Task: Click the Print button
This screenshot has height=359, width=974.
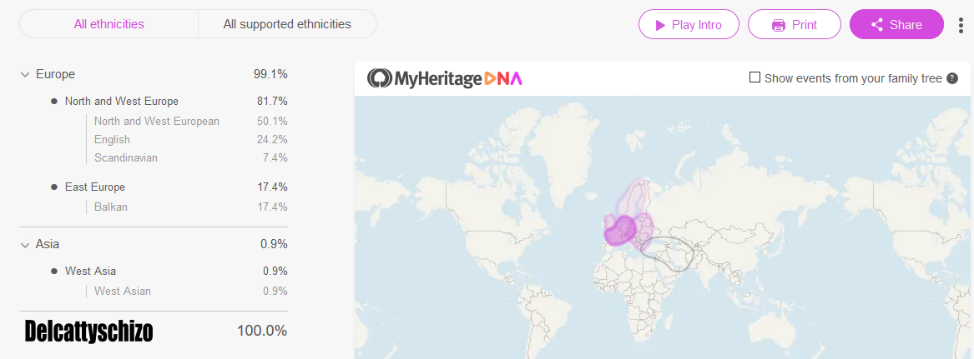Action: click(794, 25)
